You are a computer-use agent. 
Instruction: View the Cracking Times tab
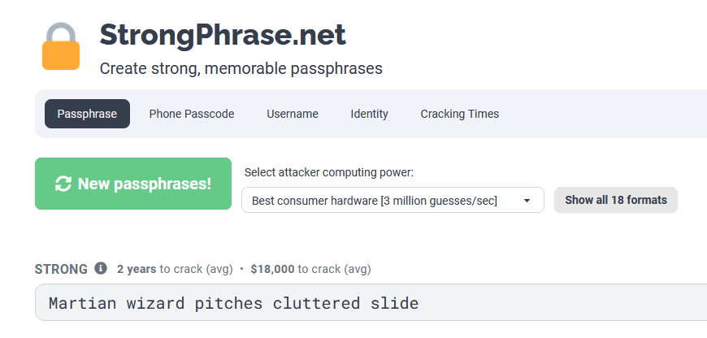tap(459, 114)
